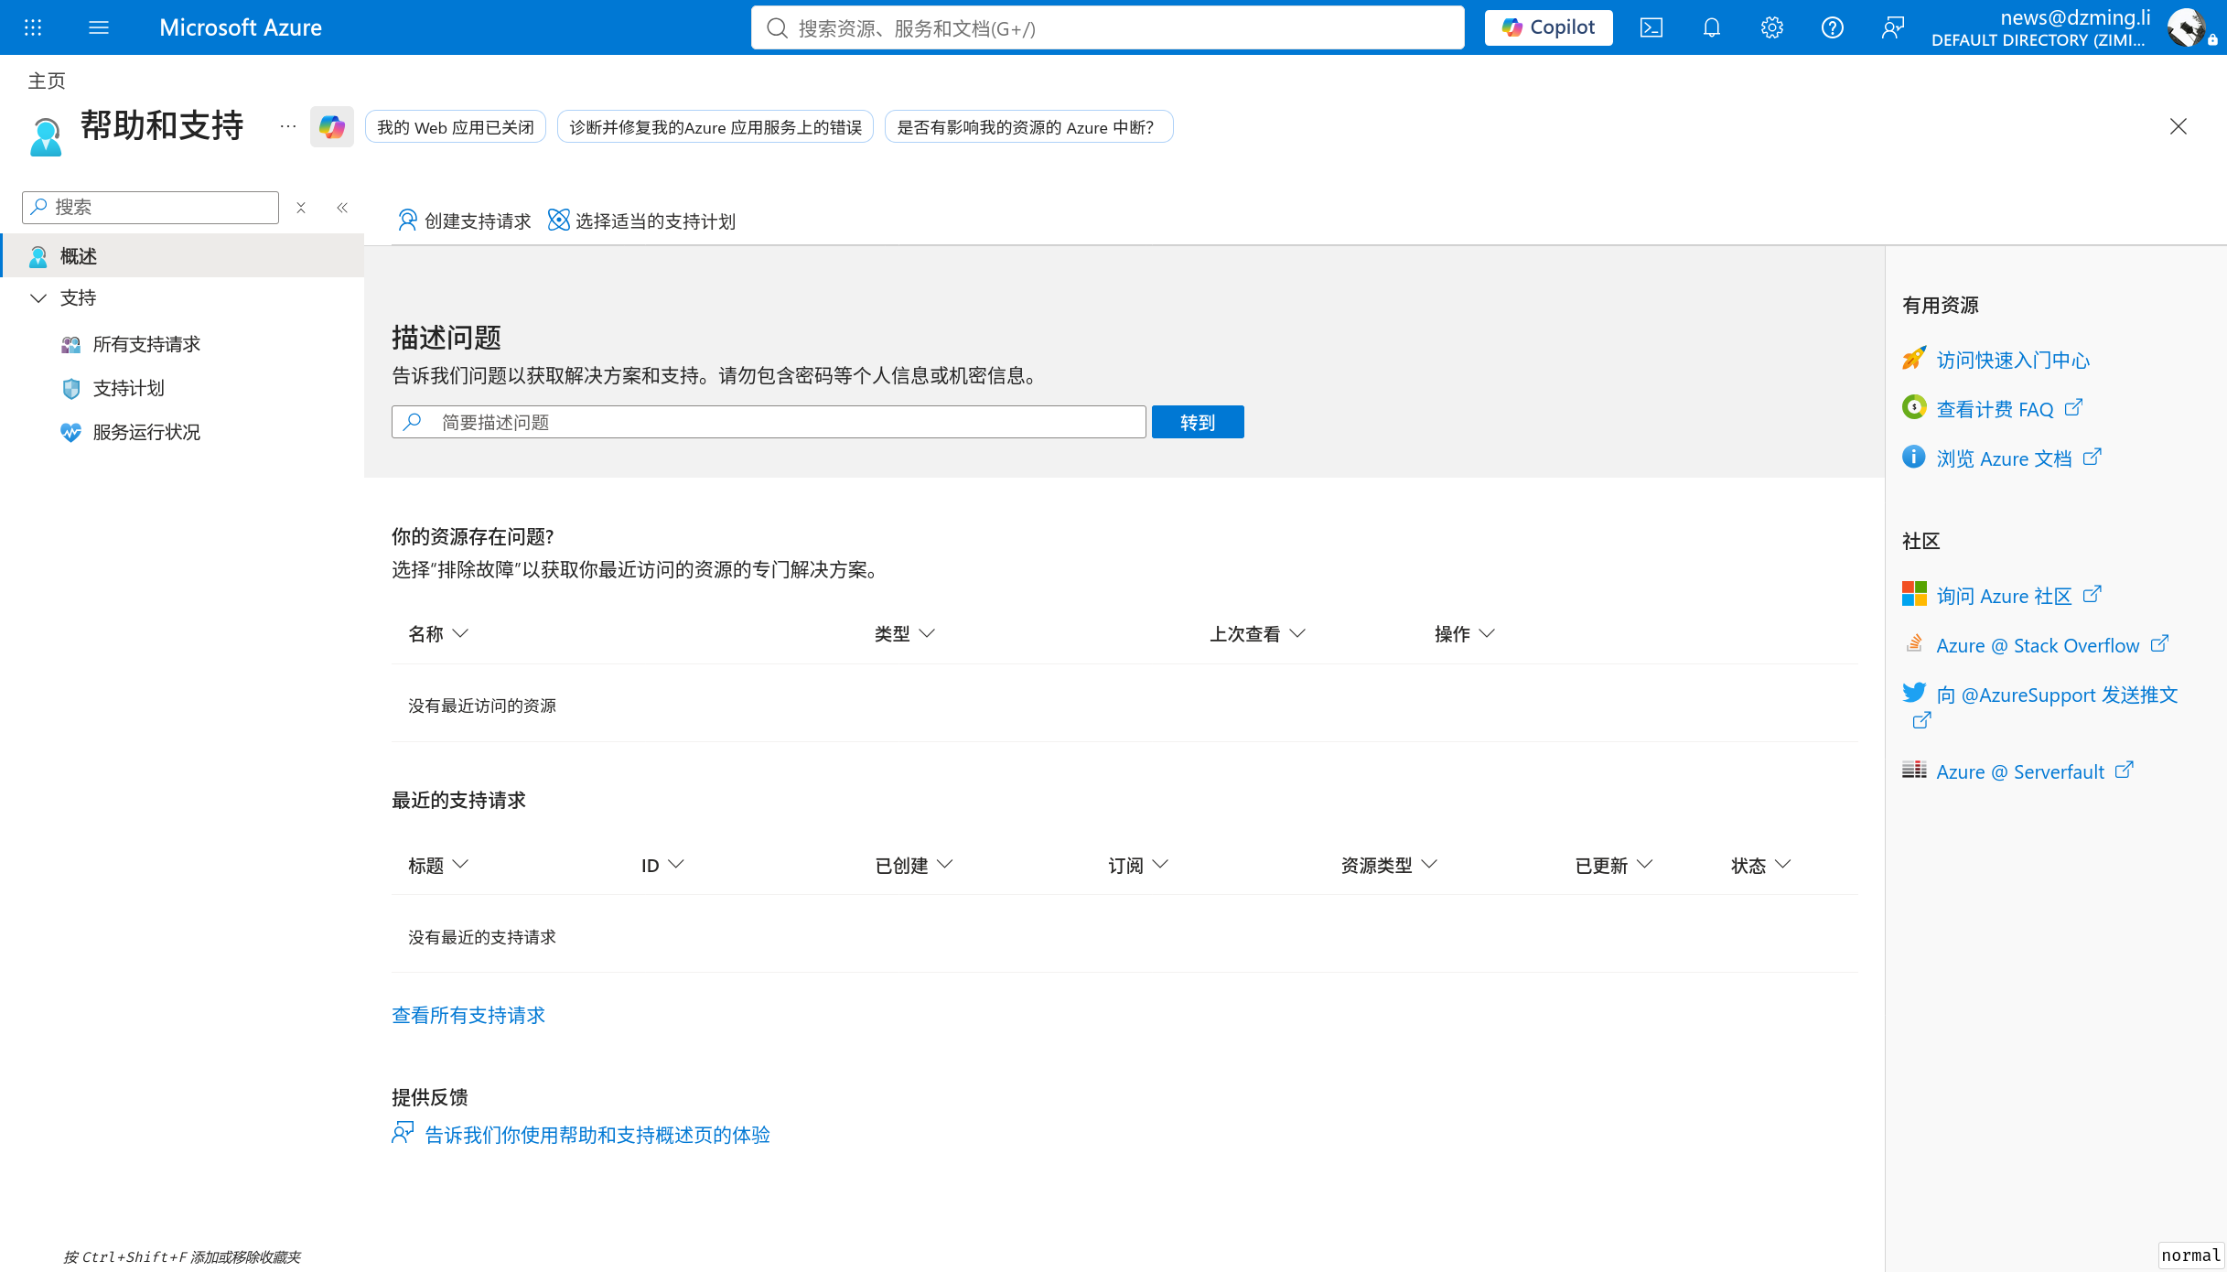The image size is (2227, 1272).
Task: Open the app launcher grid icon
Action: 33,27
